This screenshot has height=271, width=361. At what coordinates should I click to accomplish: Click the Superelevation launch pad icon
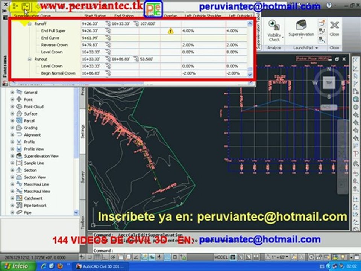pos(301,25)
